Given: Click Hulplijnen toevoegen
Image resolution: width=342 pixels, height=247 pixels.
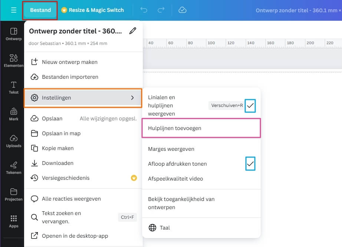Looking at the screenshot, I should (201, 128).
